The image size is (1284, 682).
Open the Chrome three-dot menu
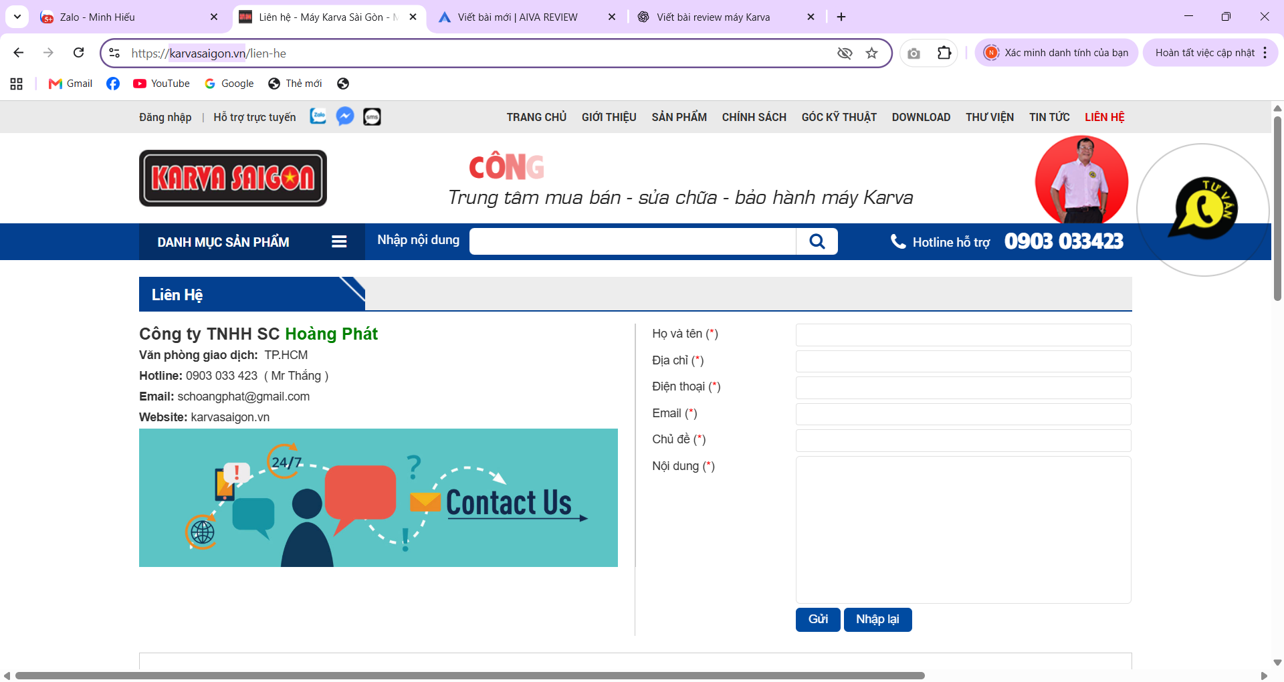1265,53
